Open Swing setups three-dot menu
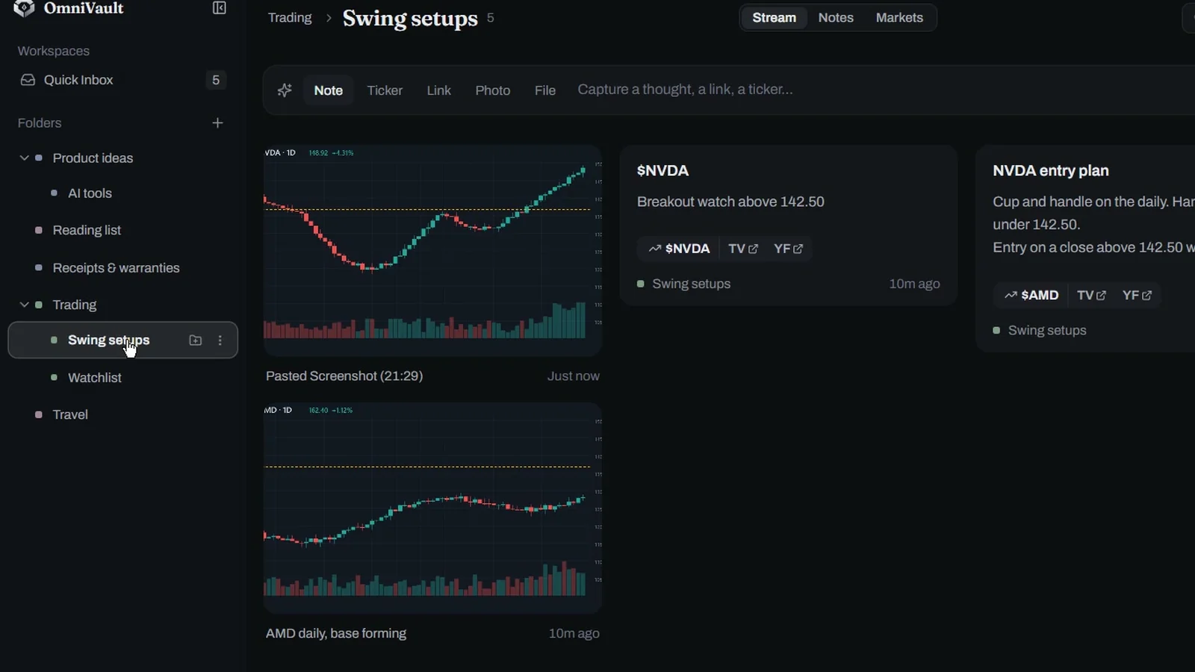 [x=220, y=340]
